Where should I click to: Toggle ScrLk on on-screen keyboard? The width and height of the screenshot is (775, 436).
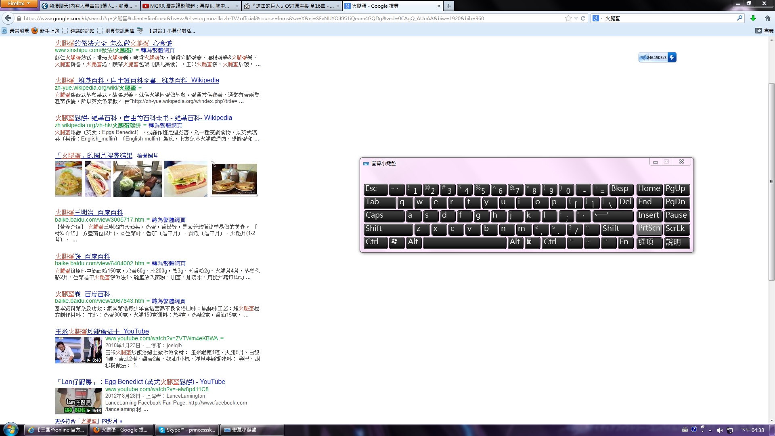677,229
